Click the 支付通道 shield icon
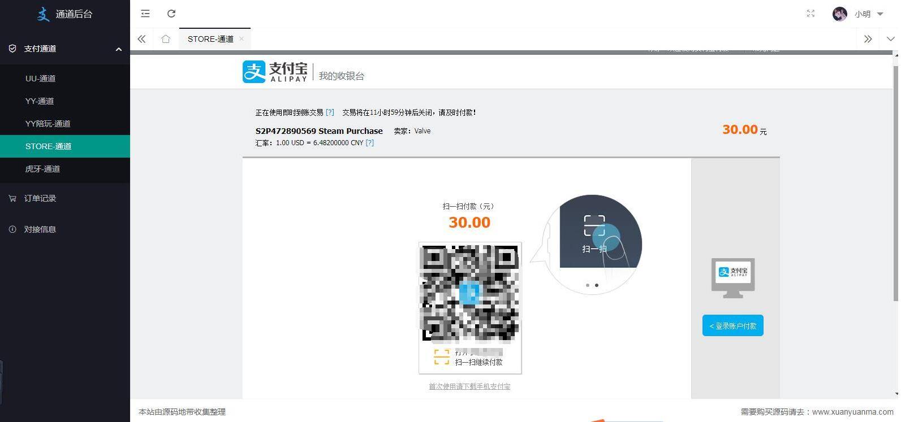Screen dimensions: 901x422 12,49
